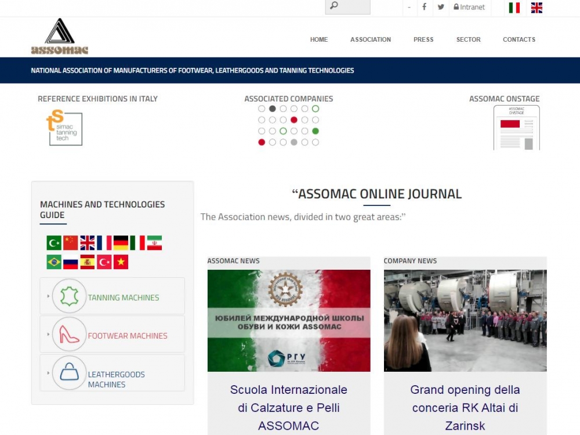This screenshot has height=435, width=580.
Task: Click the green-outlined dot in top row
Action: click(316, 109)
